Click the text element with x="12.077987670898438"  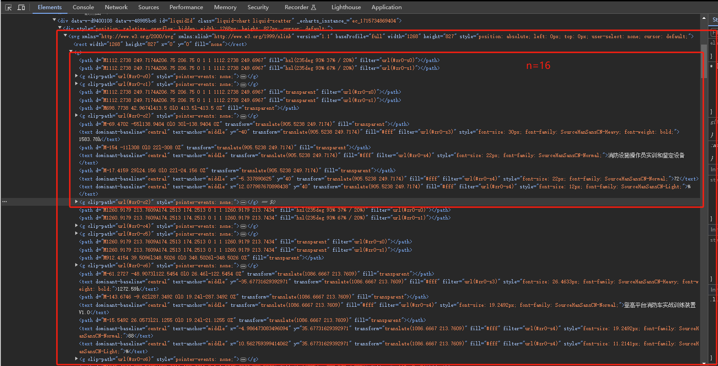pos(385,190)
